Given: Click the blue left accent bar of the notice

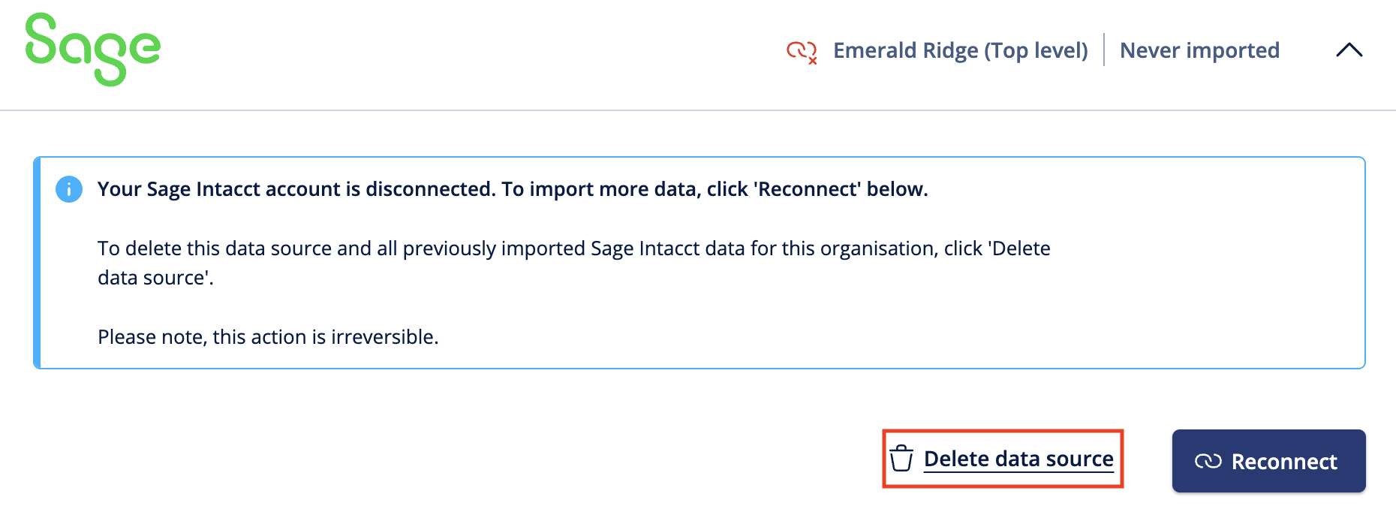Looking at the screenshot, I should point(37,263).
